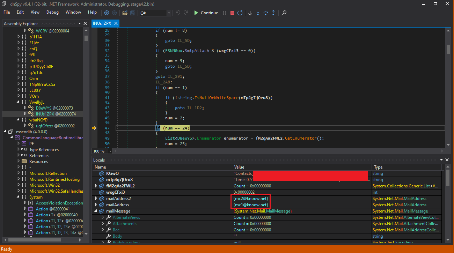The image size is (454, 253).
Task: Collapse the mailMessage local variable
Action: coord(96,211)
